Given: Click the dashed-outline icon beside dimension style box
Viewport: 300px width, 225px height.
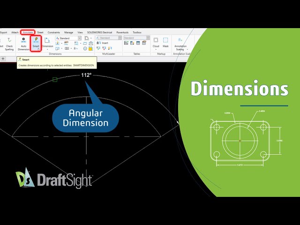Looking at the screenshot, I should pyautogui.click(x=87, y=38).
